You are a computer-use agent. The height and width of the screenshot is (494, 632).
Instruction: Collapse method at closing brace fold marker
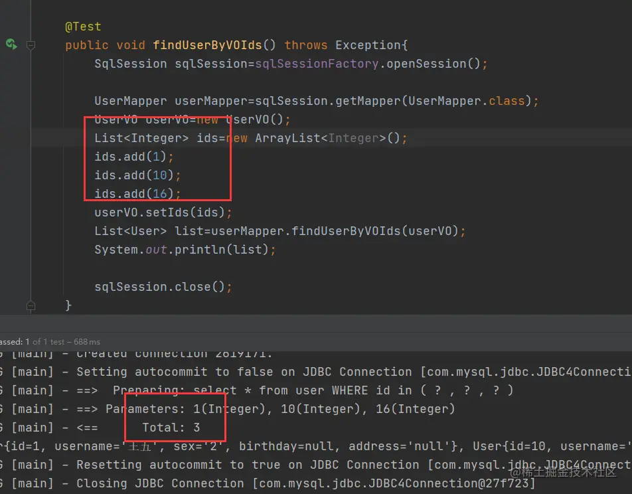tap(31, 305)
